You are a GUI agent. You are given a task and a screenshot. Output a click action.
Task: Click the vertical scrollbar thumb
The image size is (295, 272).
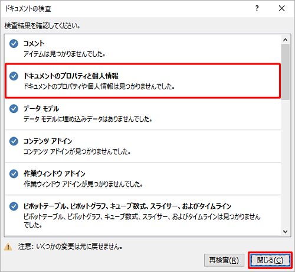[285, 72]
